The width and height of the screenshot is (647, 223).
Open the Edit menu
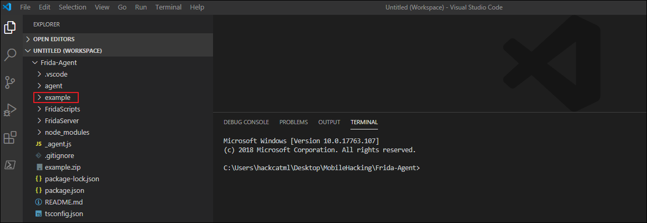pos(44,7)
